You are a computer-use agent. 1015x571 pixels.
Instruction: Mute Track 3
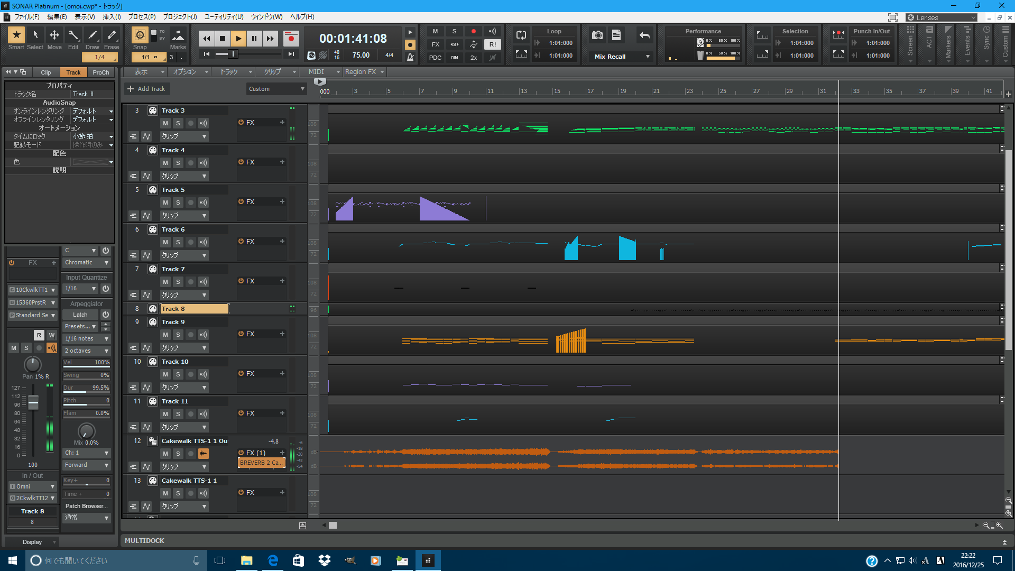coord(165,123)
